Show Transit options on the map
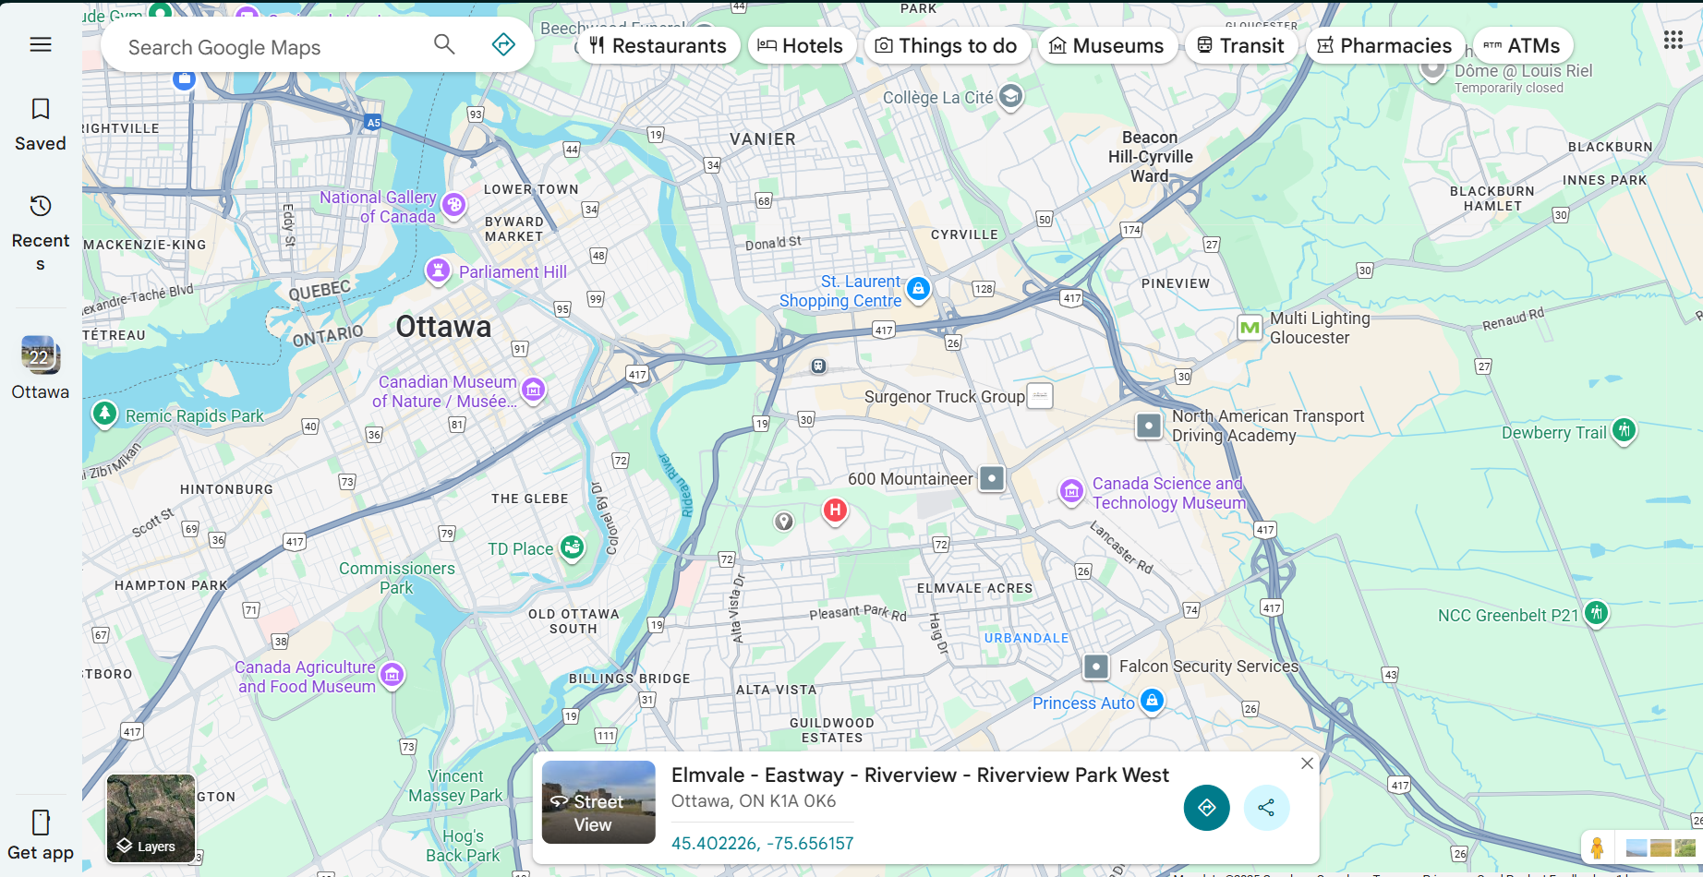1703x877 pixels. [1241, 45]
